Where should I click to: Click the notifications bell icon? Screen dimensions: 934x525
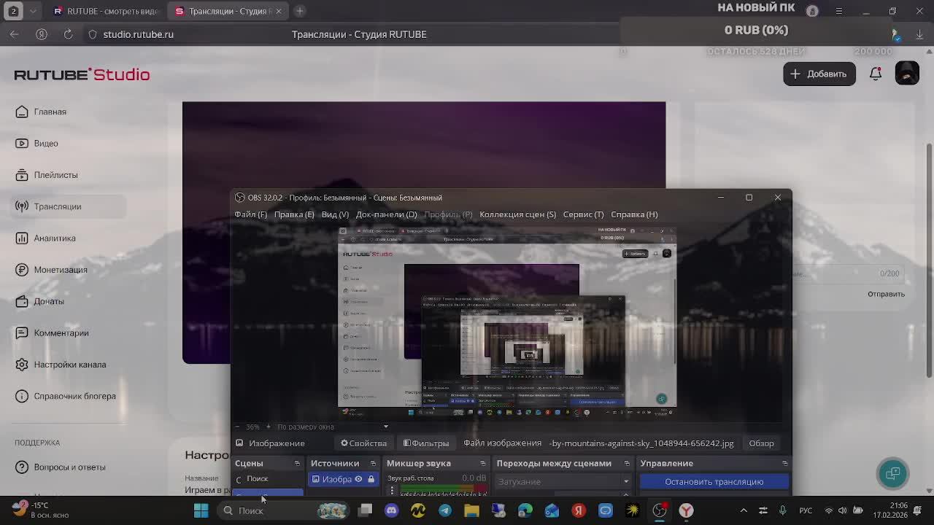[876, 74]
